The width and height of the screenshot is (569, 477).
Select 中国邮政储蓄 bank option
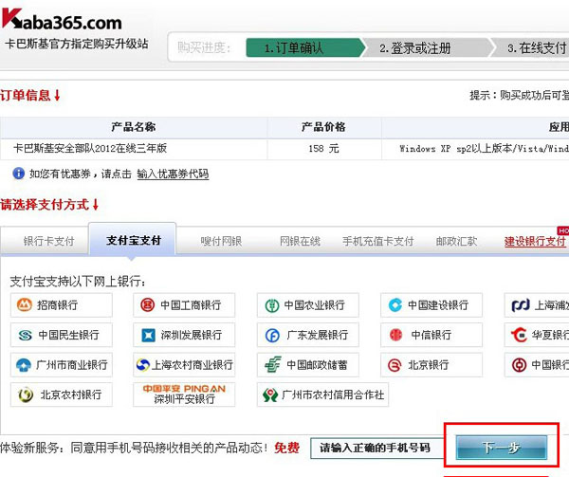pyautogui.click(x=308, y=365)
